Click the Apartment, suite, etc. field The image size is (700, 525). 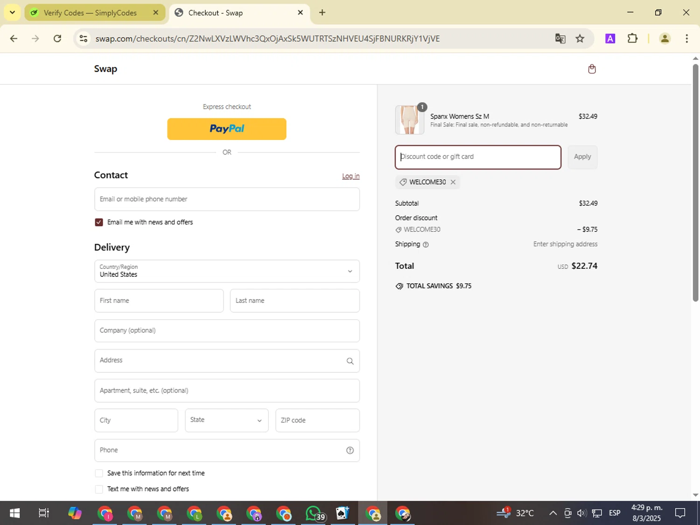coord(227,391)
